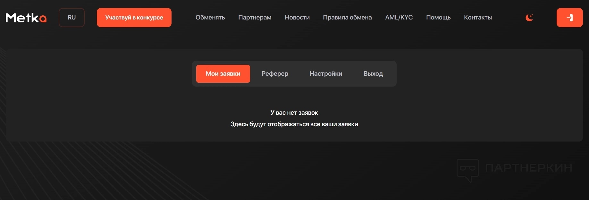Go to the Контакты page

pyautogui.click(x=478, y=18)
